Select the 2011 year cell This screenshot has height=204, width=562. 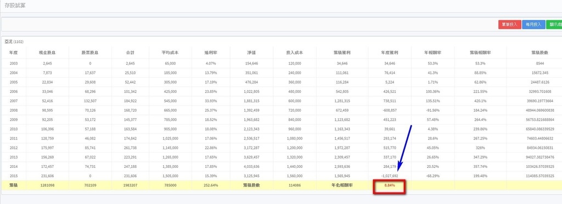14,138
